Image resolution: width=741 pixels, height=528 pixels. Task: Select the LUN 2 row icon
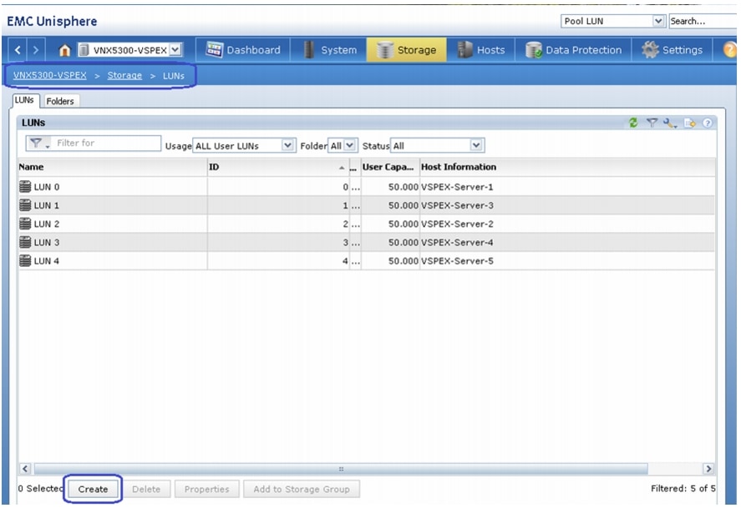(x=25, y=224)
